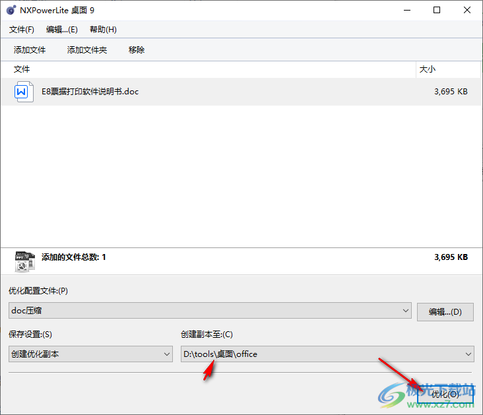Click the bold total size 3,695 KB

tap(451, 257)
